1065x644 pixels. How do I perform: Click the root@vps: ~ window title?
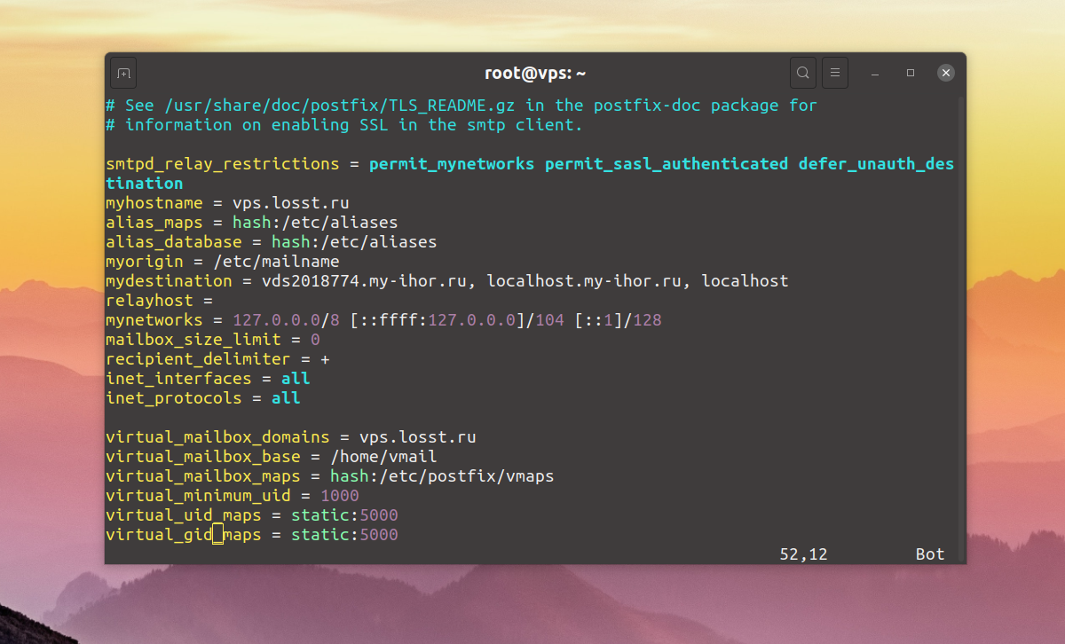[535, 73]
